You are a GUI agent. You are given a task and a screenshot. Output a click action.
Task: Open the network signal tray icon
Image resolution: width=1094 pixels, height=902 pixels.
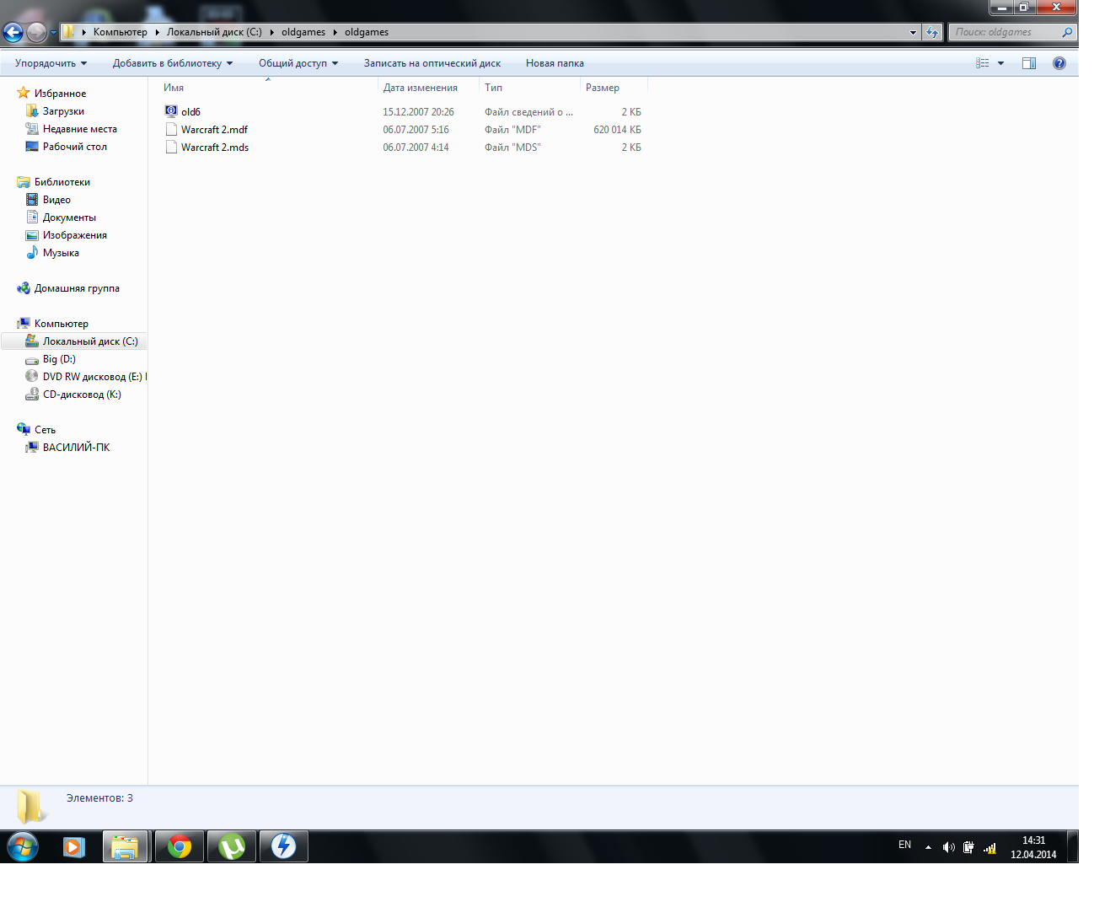[989, 847]
